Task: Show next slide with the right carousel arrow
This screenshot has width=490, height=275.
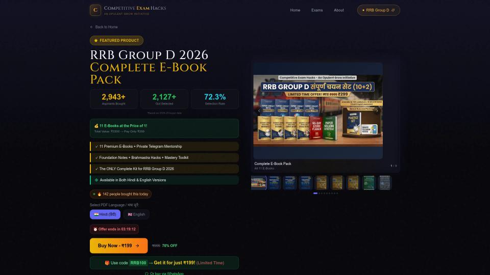Action: (x=377, y=111)
